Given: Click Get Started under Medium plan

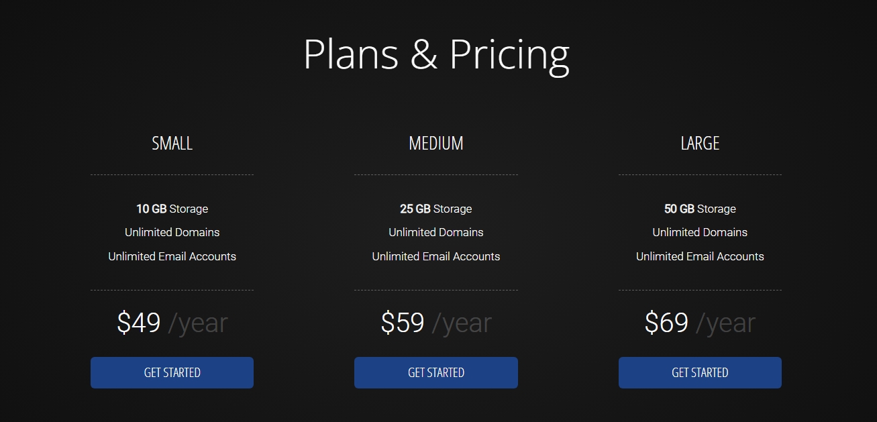Looking at the screenshot, I should (x=436, y=372).
